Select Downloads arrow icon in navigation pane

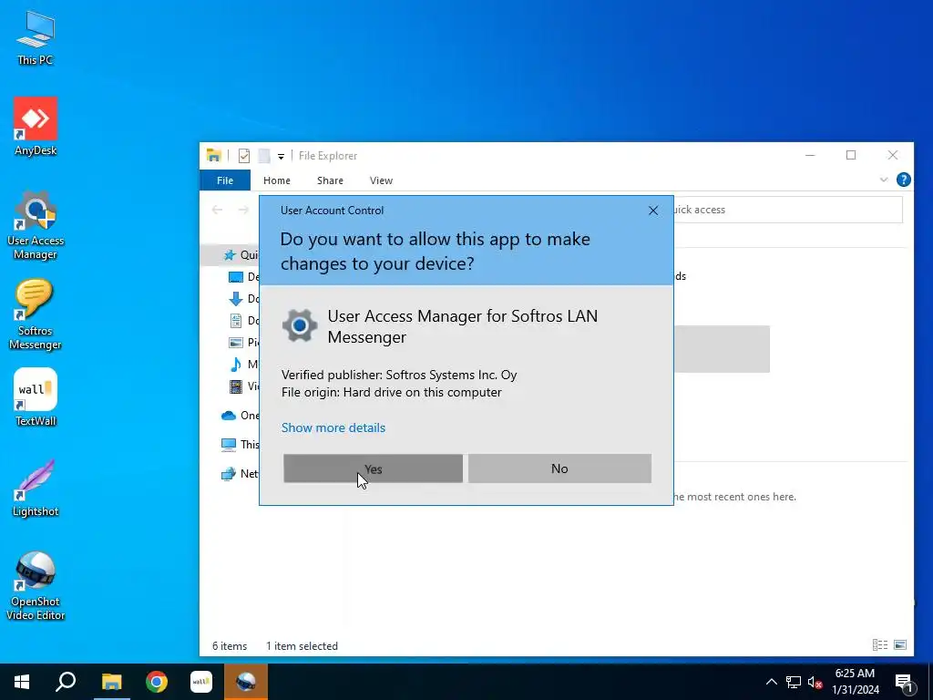tap(236, 298)
